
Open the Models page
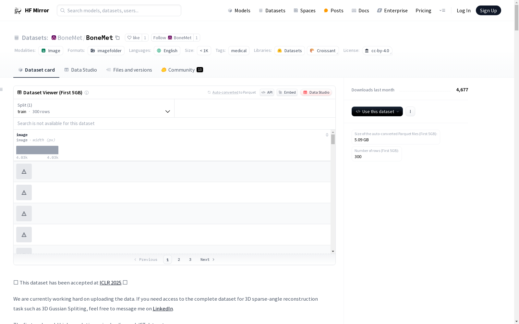[239, 11]
